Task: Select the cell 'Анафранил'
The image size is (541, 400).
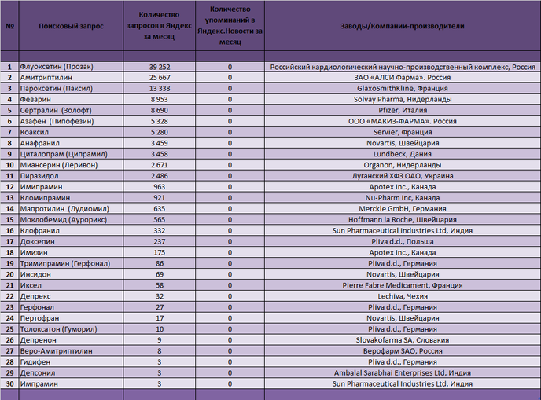Action: pyautogui.click(x=71, y=143)
